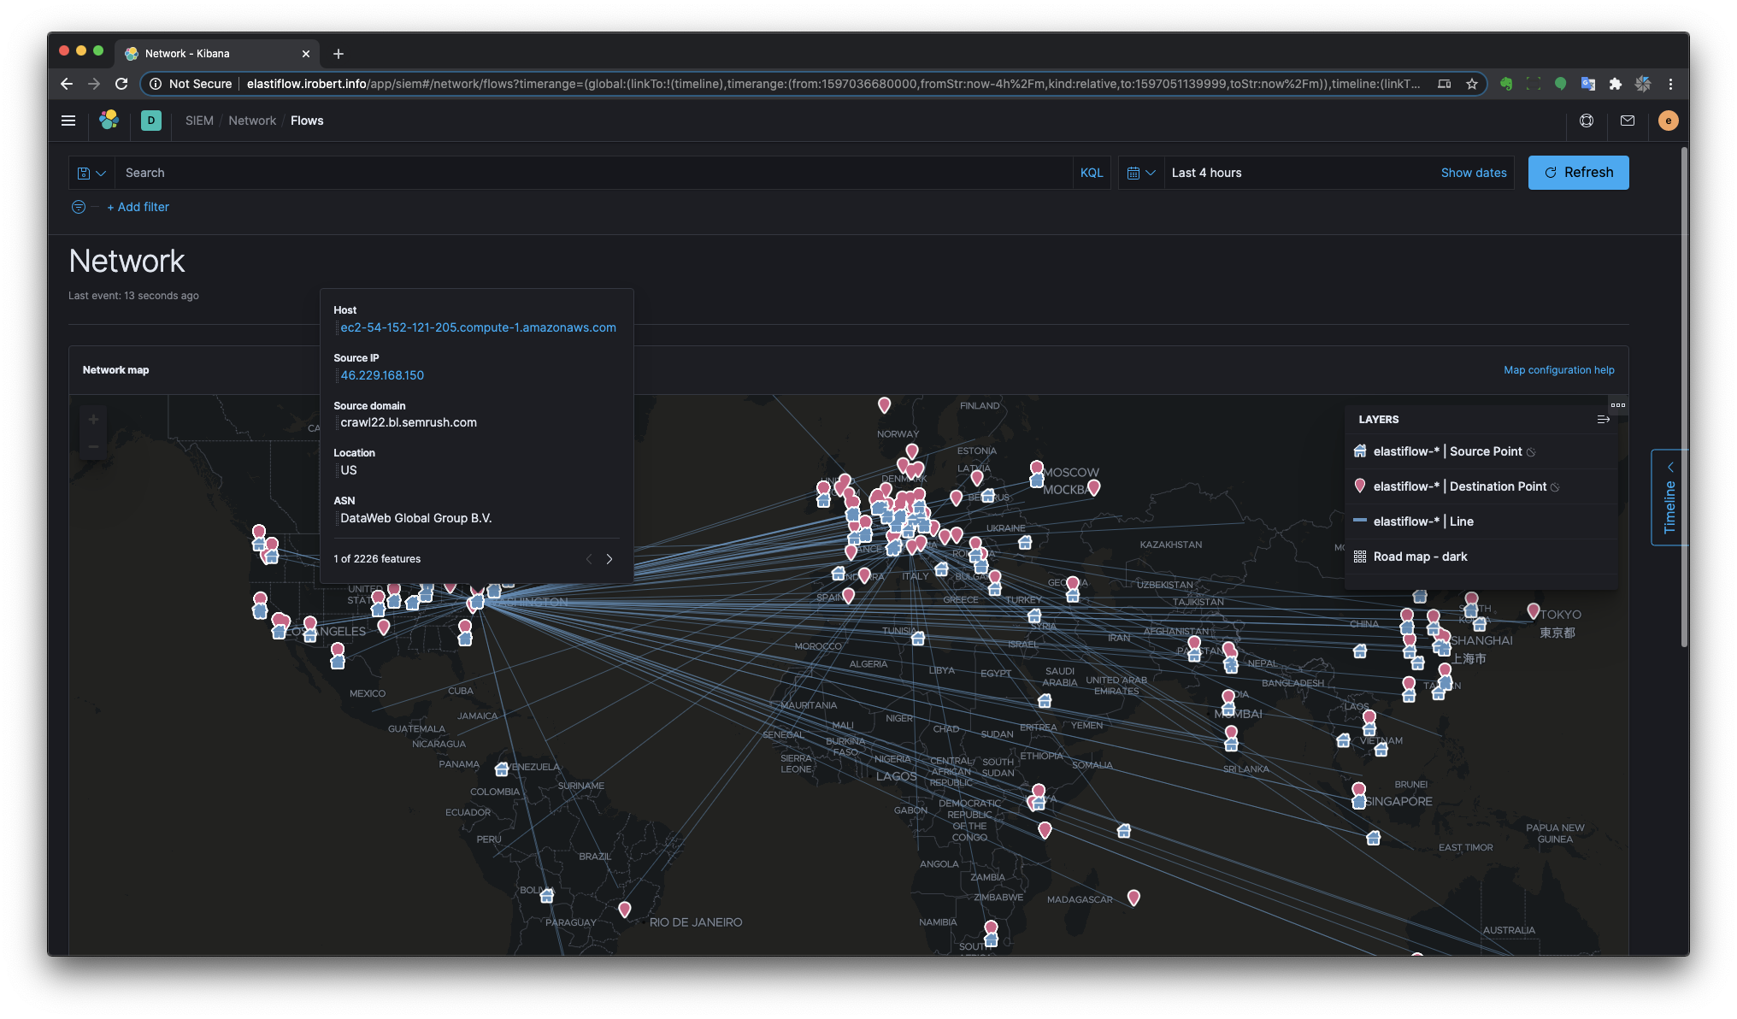
Task: Click the SIEM navigation menu icon
Action: [68, 120]
